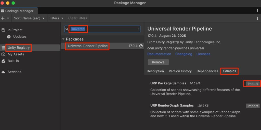Viewport: 261px width, 130px height.
Task: Open the add-package dropdown arrow
Action: click(8, 18)
